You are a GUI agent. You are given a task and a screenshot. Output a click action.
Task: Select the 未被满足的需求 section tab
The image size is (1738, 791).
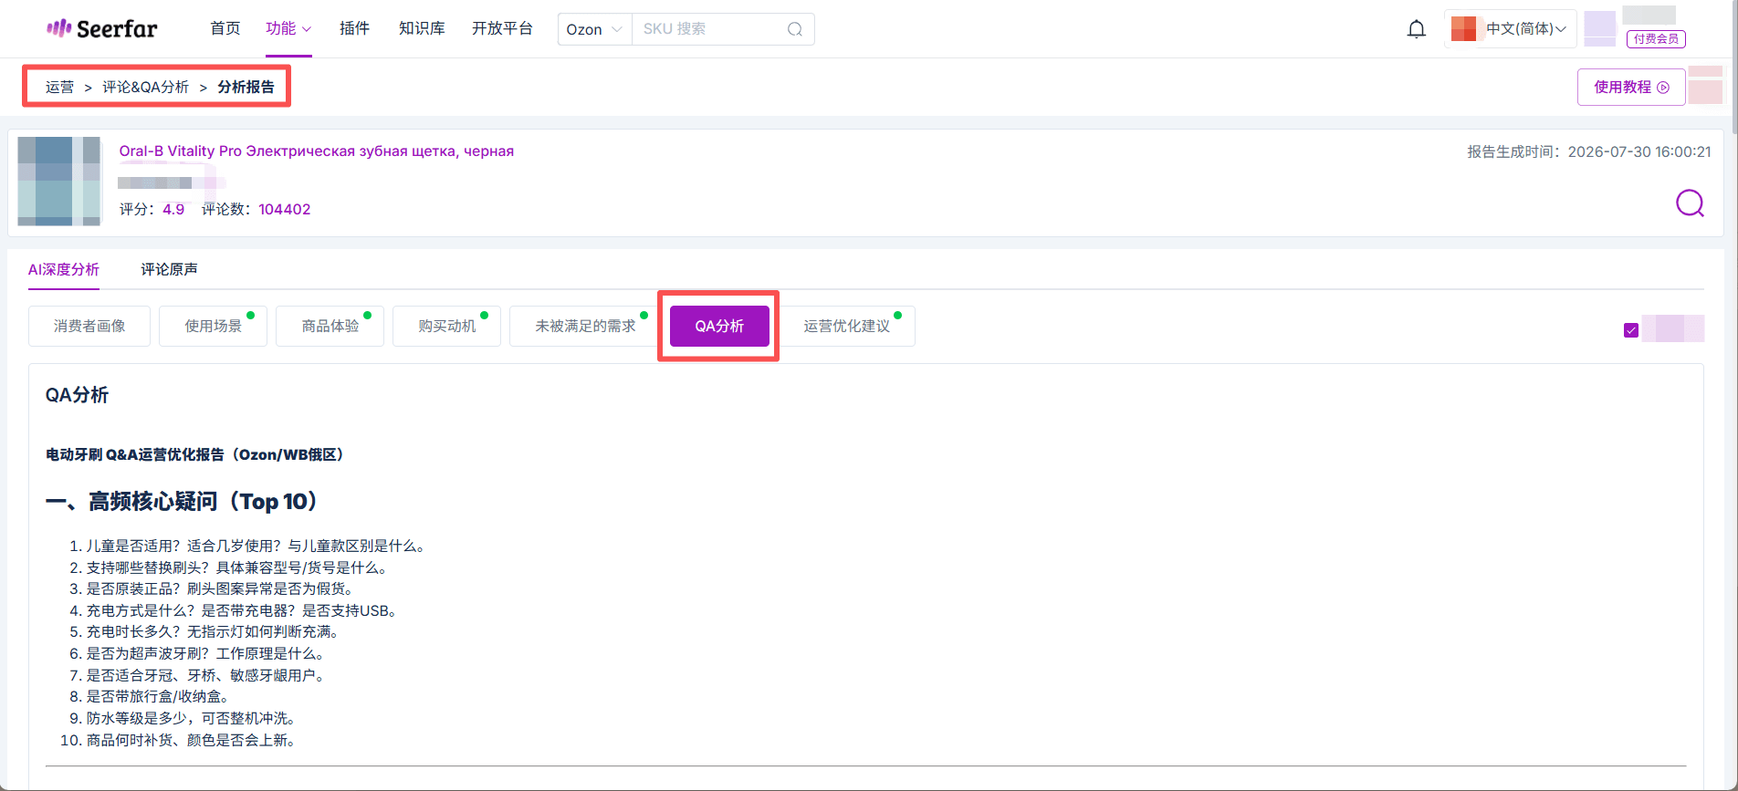(585, 327)
